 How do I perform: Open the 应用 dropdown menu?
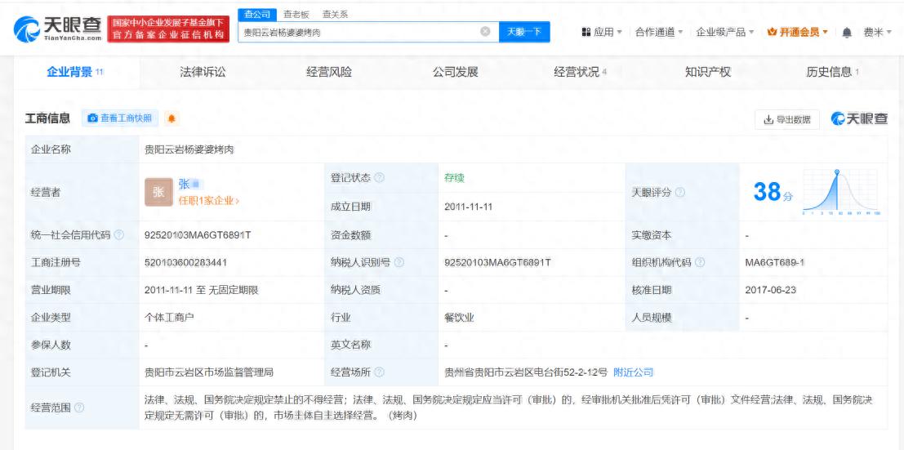tap(602, 32)
